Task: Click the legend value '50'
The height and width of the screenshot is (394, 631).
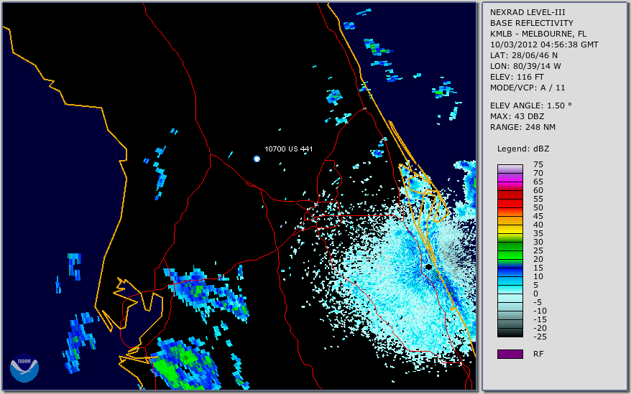Action: pyautogui.click(x=538, y=208)
